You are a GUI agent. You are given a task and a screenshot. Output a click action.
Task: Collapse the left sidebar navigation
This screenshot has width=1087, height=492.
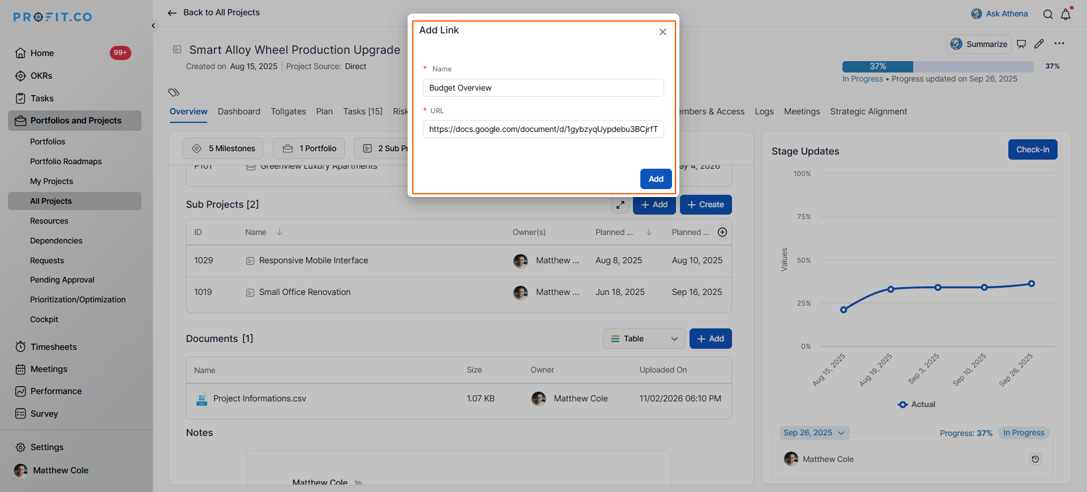(x=153, y=25)
